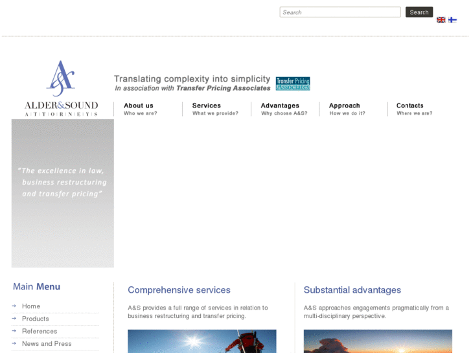The image size is (471, 353).
Task: Open the Transfer Pricing Associates logo
Action: coord(293,84)
